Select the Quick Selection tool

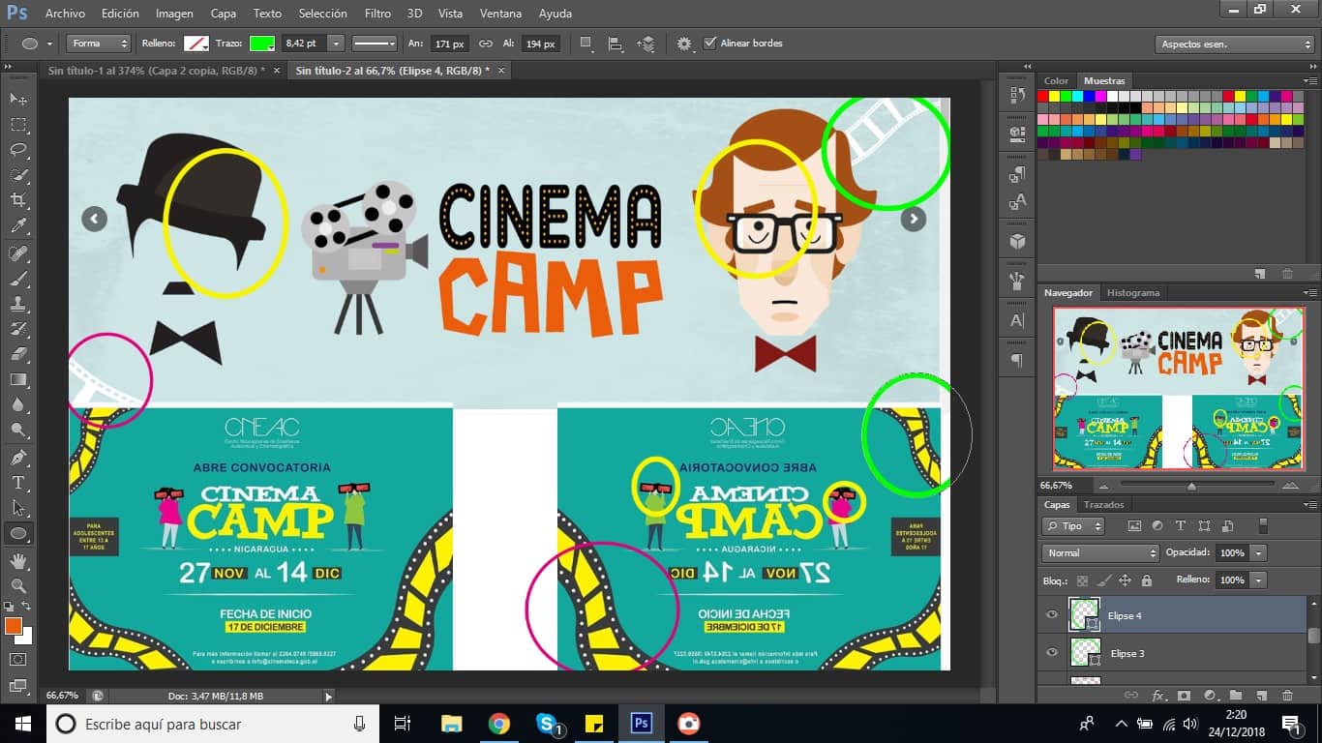coord(18,175)
